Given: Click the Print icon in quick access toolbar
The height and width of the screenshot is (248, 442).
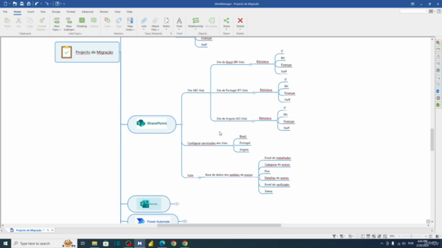Looking at the screenshot, I should pyautogui.click(x=28, y=3).
